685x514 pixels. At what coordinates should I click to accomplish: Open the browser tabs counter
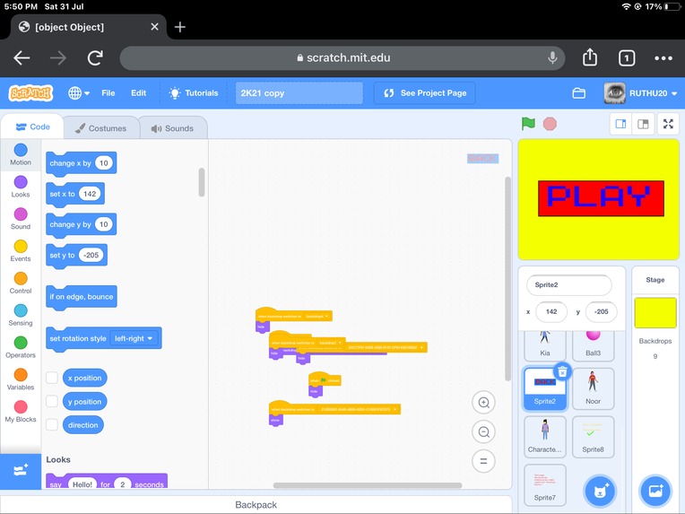(627, 57)
